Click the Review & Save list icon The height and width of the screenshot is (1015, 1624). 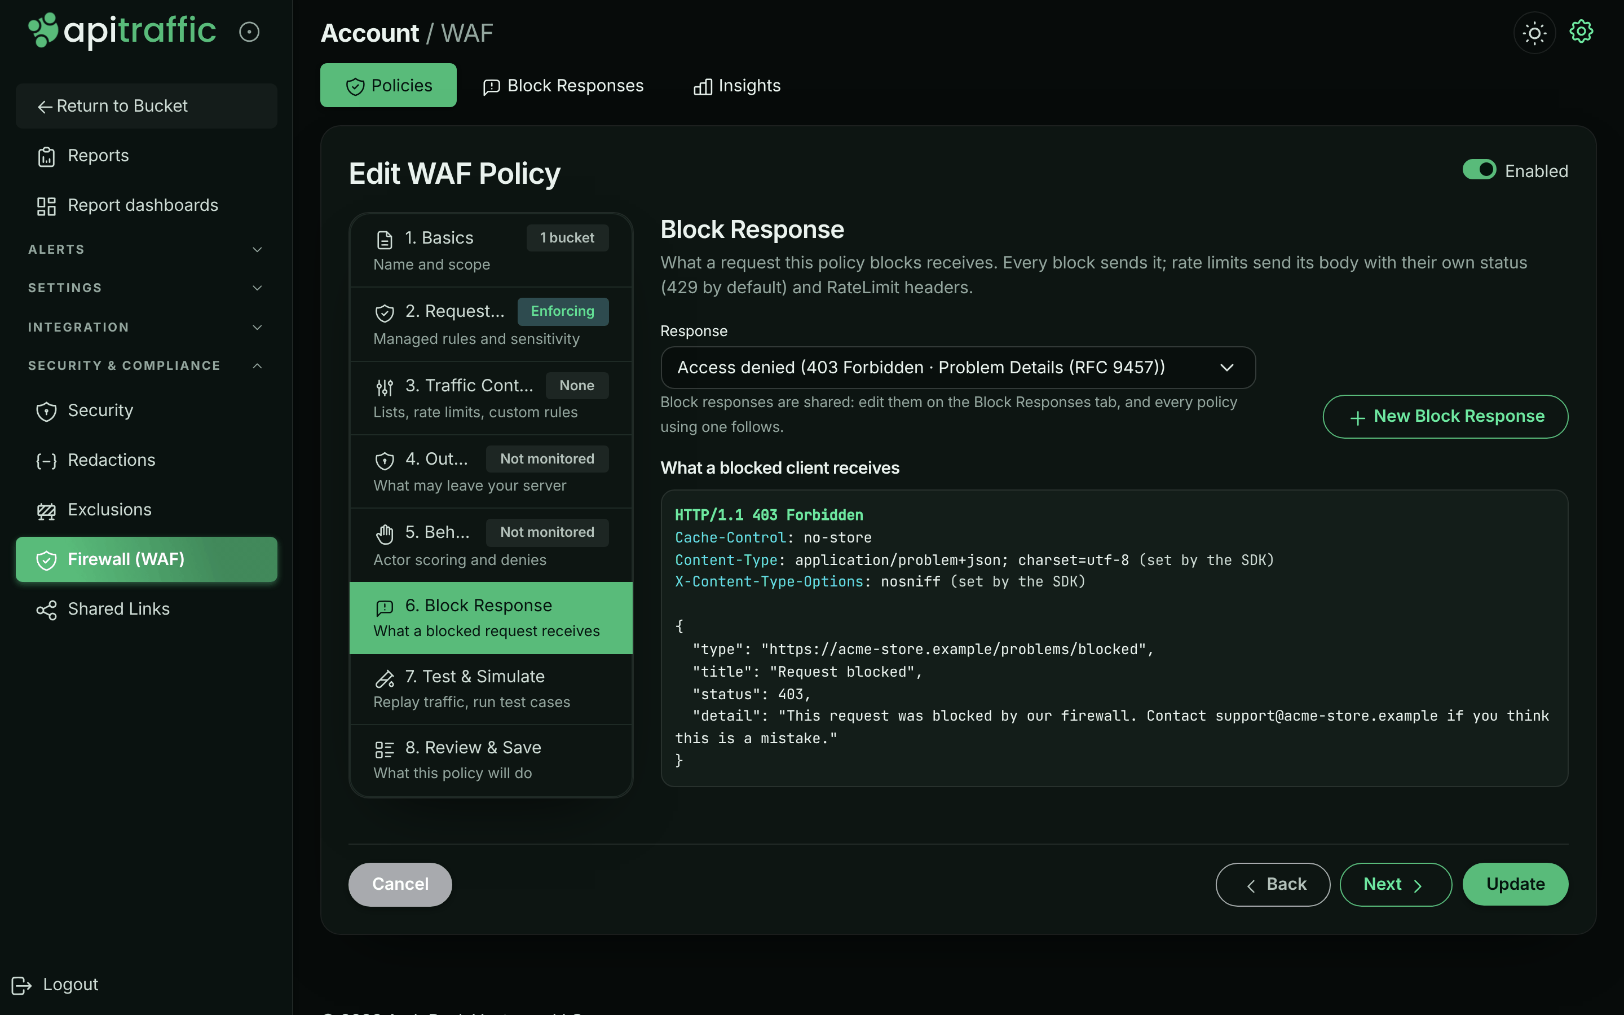click(385, 749)
